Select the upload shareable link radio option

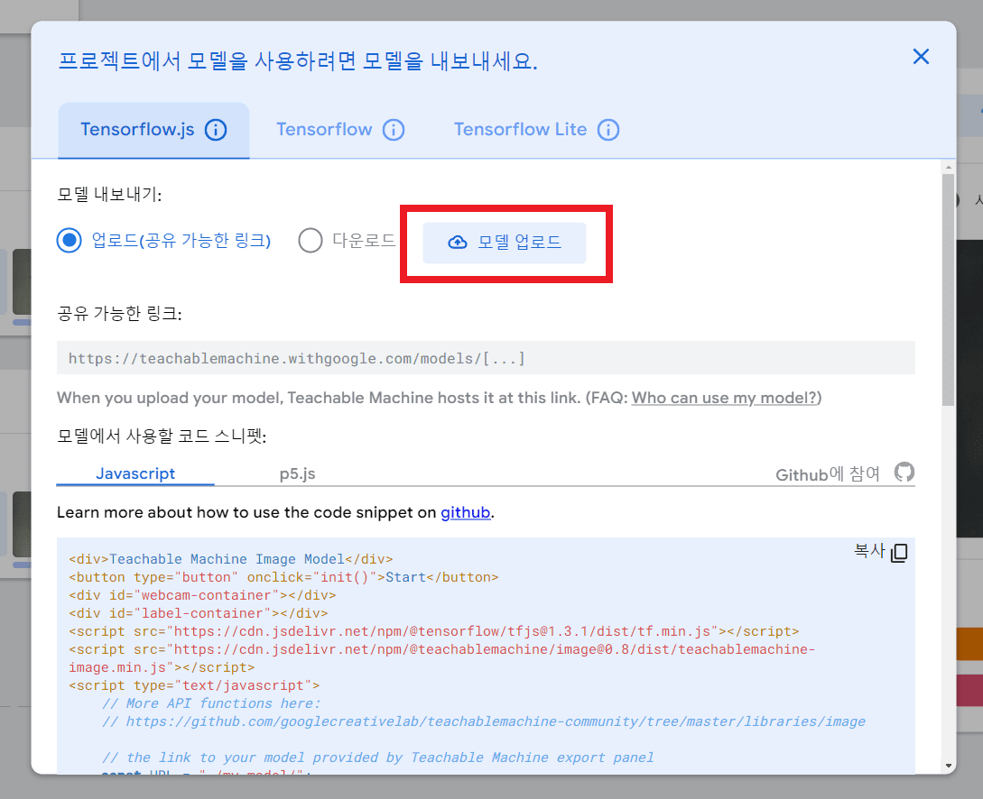pos(69,241)
